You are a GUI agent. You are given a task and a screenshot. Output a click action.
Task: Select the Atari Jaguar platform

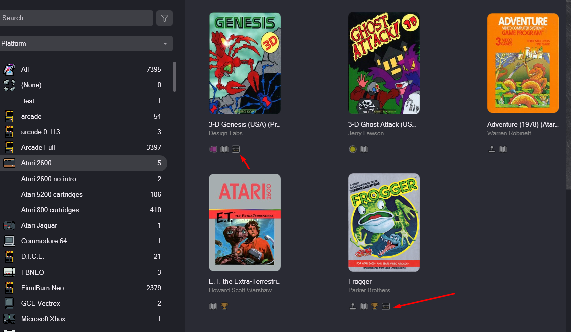point(83,226)
